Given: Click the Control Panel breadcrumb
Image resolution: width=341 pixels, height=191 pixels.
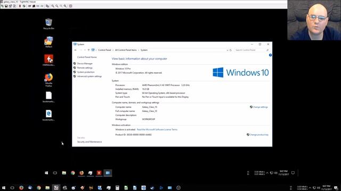Looking at the screenshot, I should tap(104, 50).
